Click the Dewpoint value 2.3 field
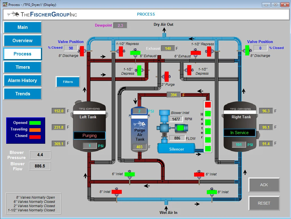The height and width of the screenshot is (219, 291). 120,25
